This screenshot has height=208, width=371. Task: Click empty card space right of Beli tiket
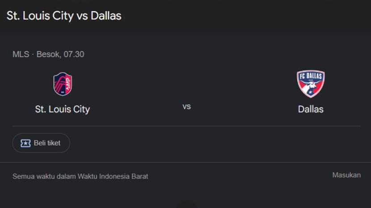tap(215, 143)
